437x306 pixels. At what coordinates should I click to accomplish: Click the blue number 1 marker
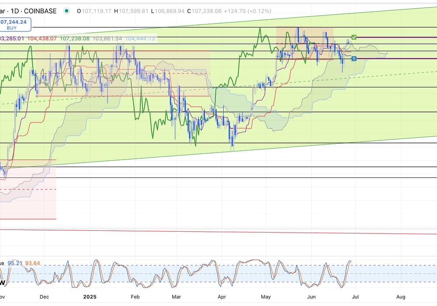(x=354, y=59)
